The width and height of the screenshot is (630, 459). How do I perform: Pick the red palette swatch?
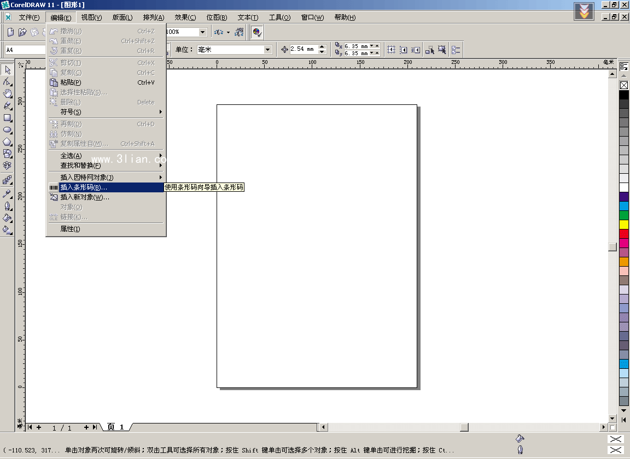623,233
